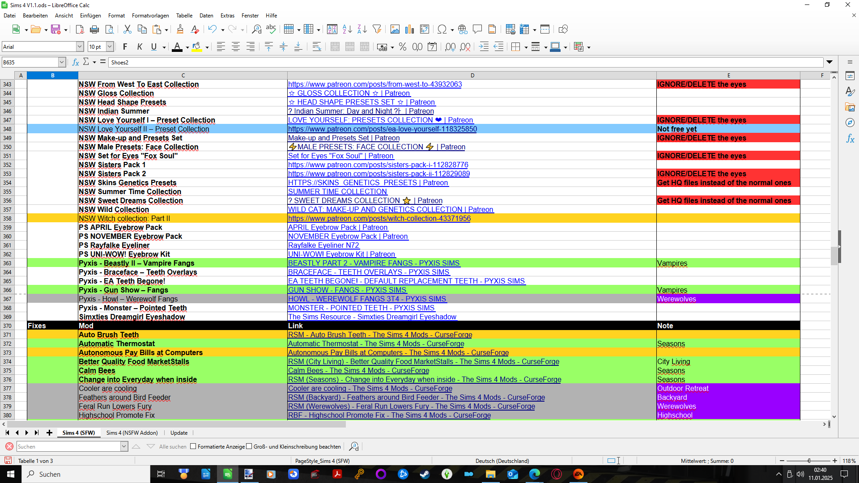
Task: Click into the Suchen search field
Action: coord(68,446)
